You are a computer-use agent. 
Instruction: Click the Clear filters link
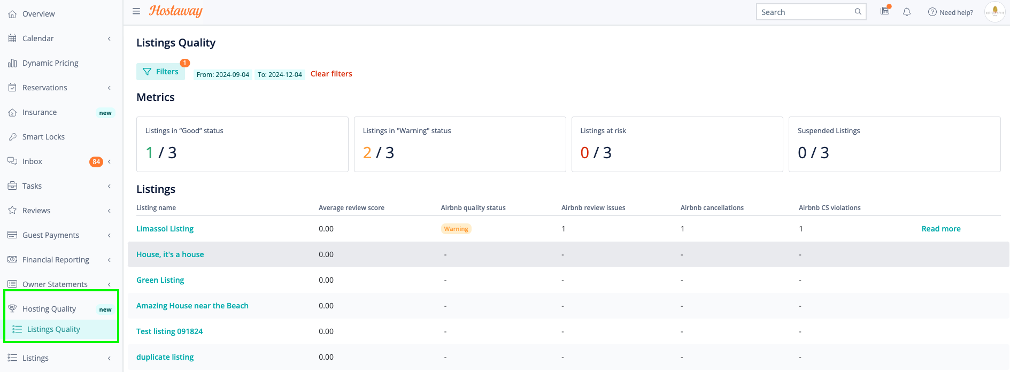331,74
